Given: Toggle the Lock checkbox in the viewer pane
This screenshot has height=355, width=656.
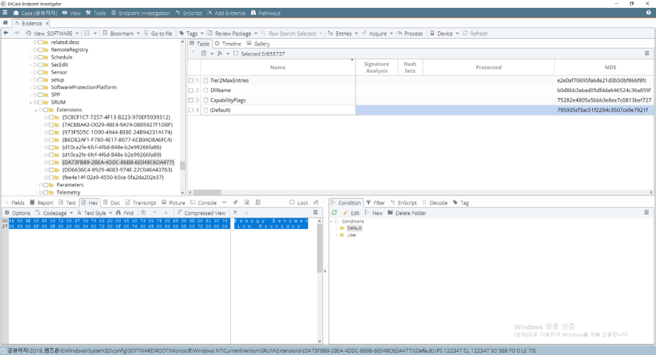Looking at the screenshot, I should point(292,203).
